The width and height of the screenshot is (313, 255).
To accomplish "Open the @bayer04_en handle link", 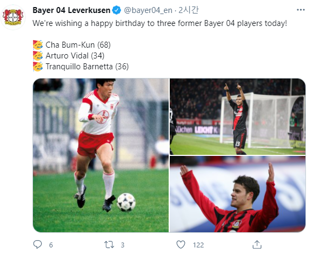I will click(x=148, y=10).
